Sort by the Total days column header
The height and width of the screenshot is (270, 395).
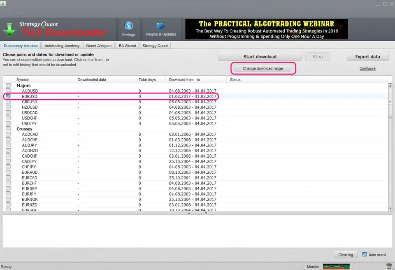tap(150, 80)
